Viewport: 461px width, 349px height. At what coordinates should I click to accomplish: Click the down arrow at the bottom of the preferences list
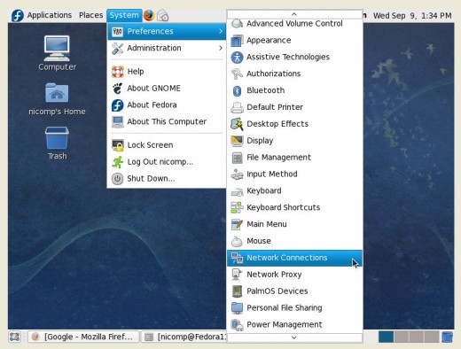[x=294, y=337]
